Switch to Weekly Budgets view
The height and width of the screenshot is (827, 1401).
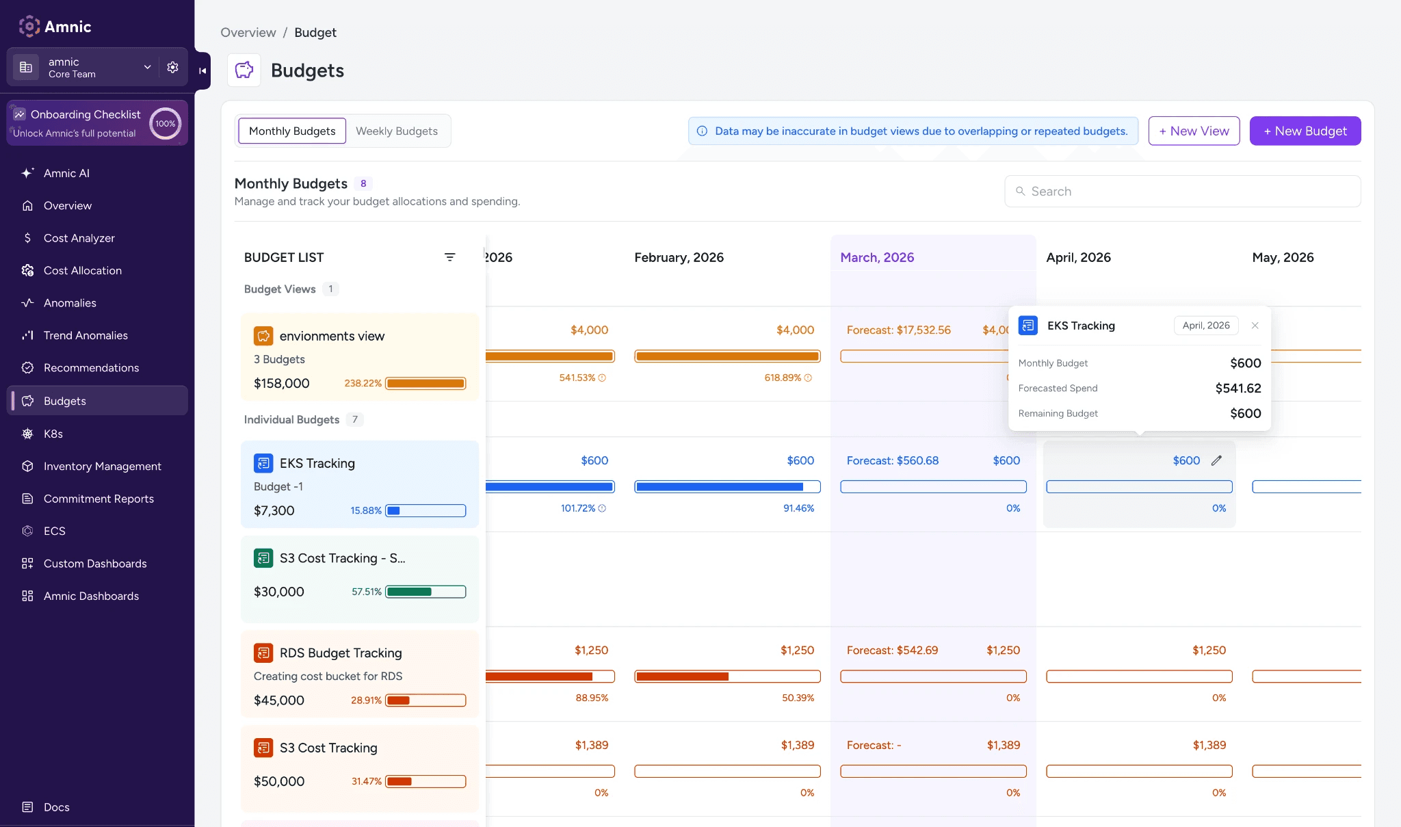pos(396,131)
